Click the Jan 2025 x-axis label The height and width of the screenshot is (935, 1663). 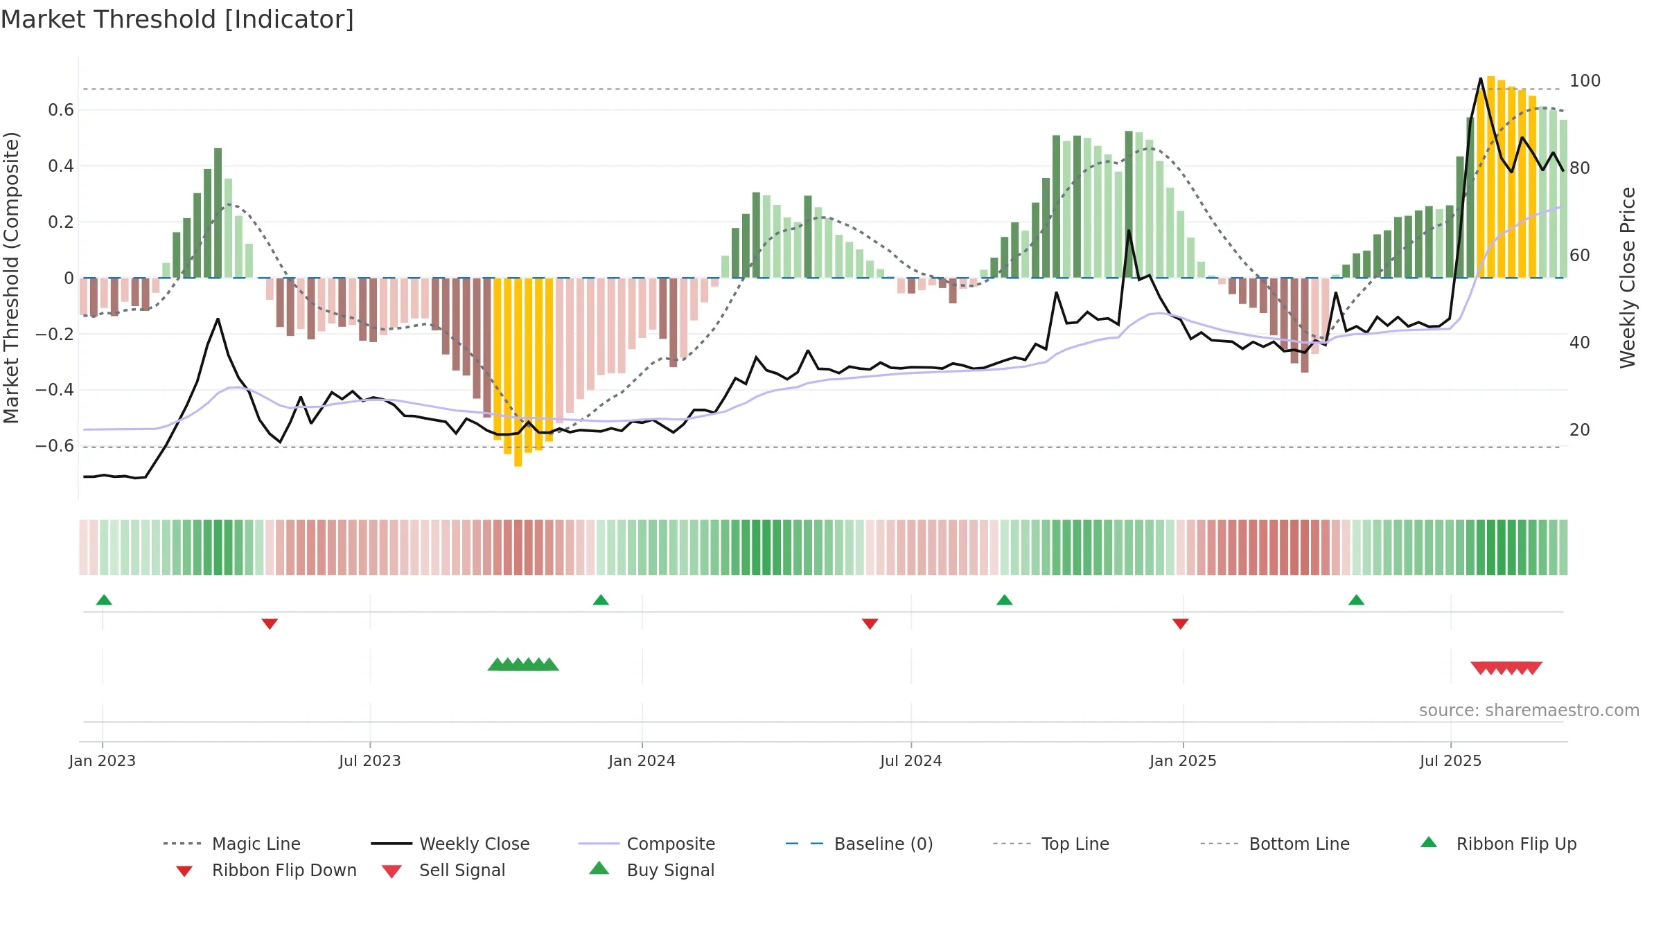click(1184, 760)
